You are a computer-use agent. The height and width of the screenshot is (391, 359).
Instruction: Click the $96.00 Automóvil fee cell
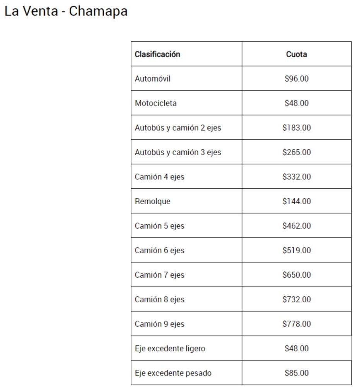pos(296,79)
